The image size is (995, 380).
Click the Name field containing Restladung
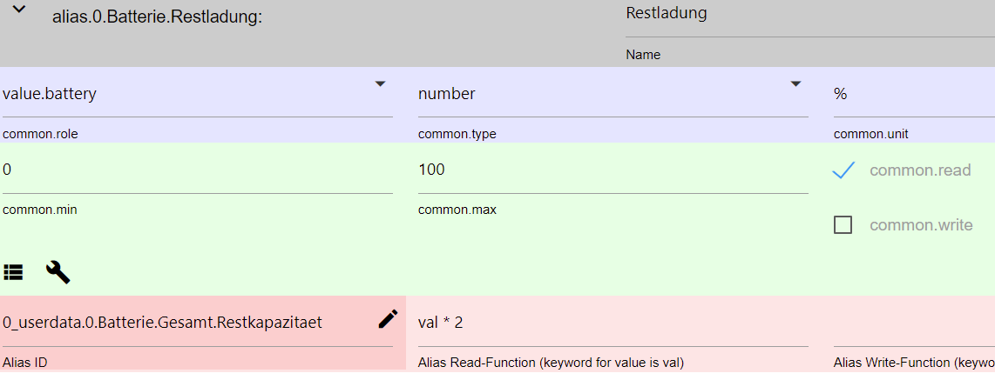coord(809,15)
